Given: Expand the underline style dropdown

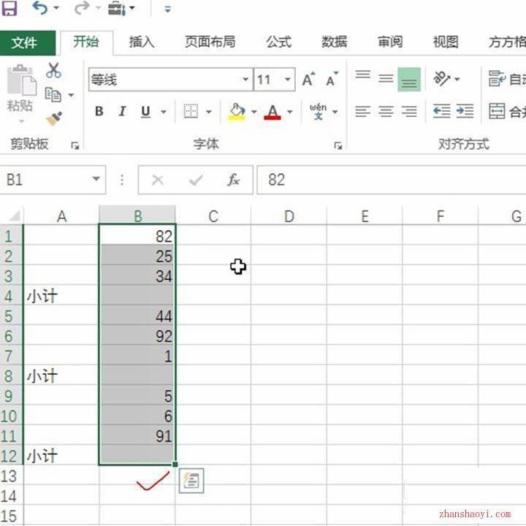Looking at the screenshot, I should click(x=164, y=112).
